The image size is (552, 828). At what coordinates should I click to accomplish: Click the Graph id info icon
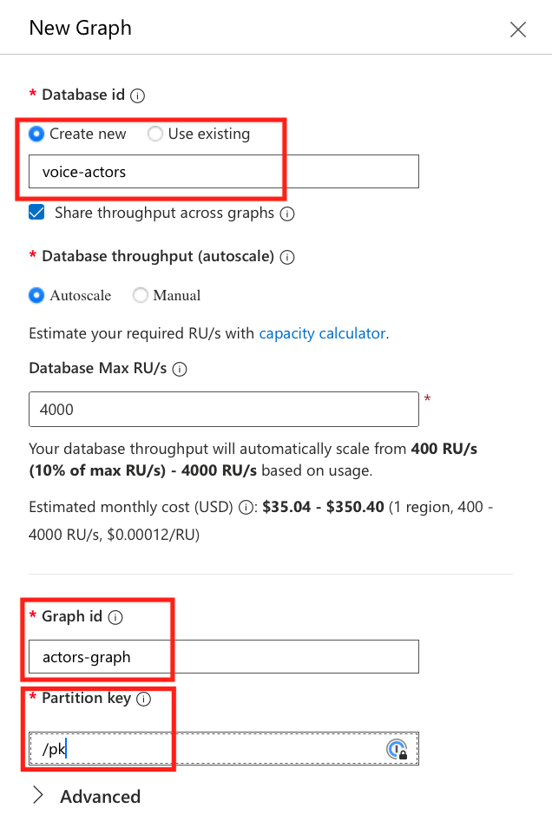(115, 618)
